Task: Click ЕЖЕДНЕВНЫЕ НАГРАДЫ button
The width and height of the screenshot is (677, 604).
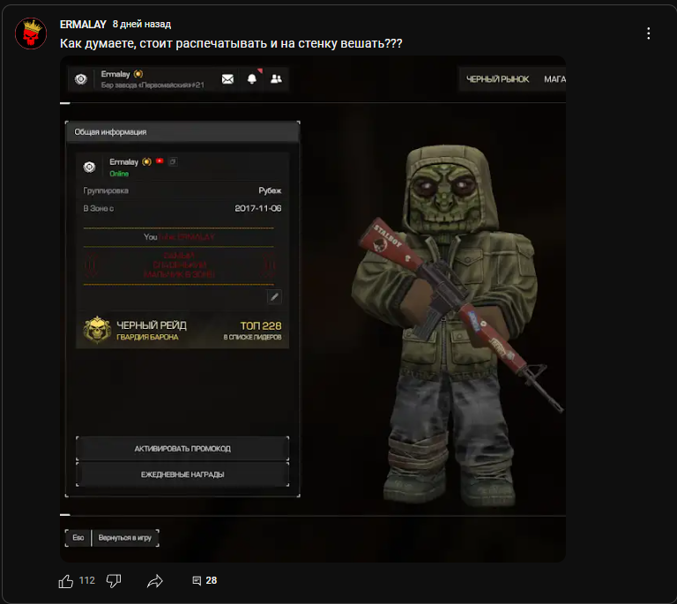Action: (x=182, y=474)
